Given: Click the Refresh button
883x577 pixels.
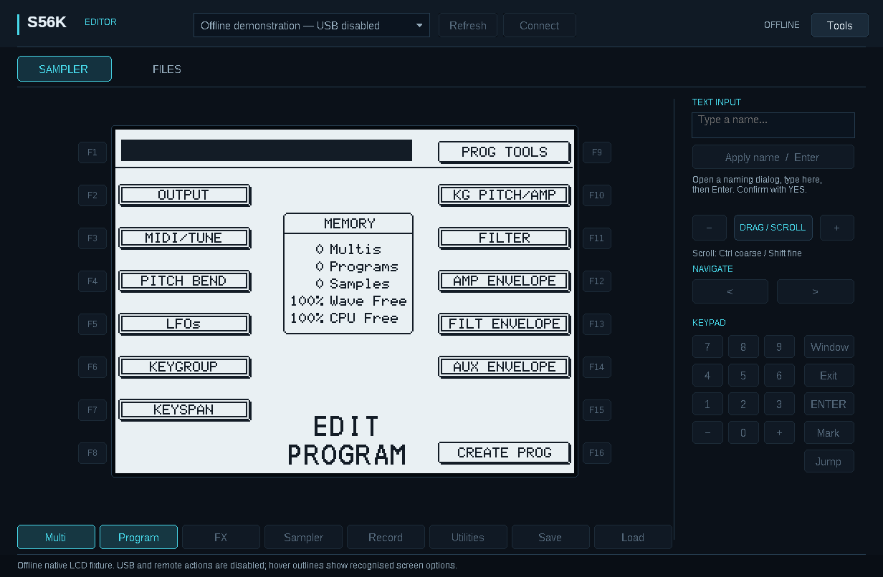Looking at the screenshot, I should 468,25.
